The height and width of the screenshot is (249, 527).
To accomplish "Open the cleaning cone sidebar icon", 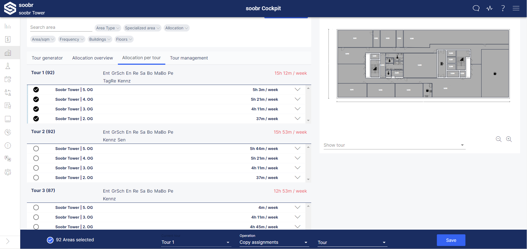I will point(8,66).
